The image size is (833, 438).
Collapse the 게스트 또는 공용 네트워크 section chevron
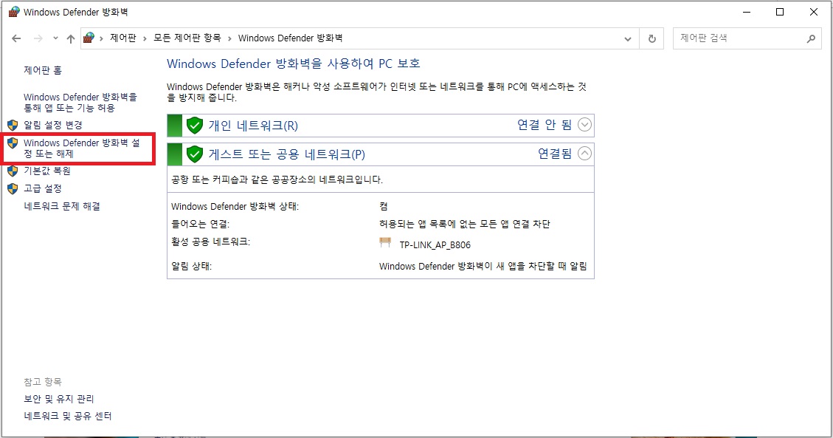click(584, 154)
